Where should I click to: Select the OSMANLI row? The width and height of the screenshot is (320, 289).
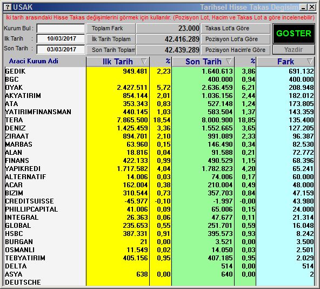[159, 249]
